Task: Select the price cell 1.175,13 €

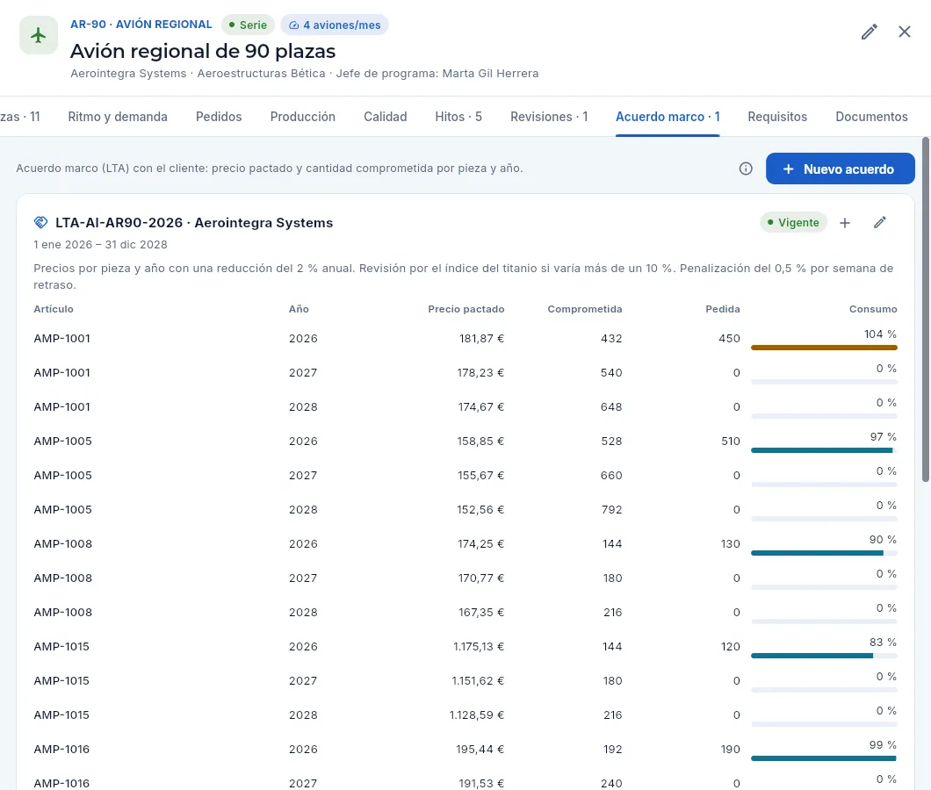Action: tap(479, 646)
